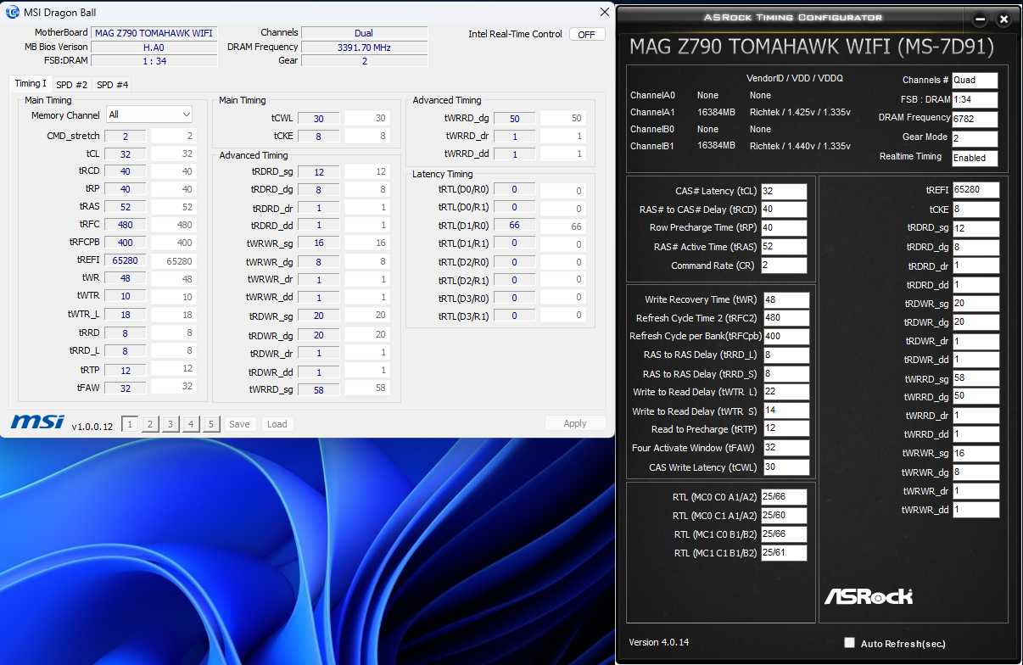Click the Apply button in MSI Dragon Ball
Image resolution: width=1023 pixels, height=665 pixels.
(x=575, y=423)
